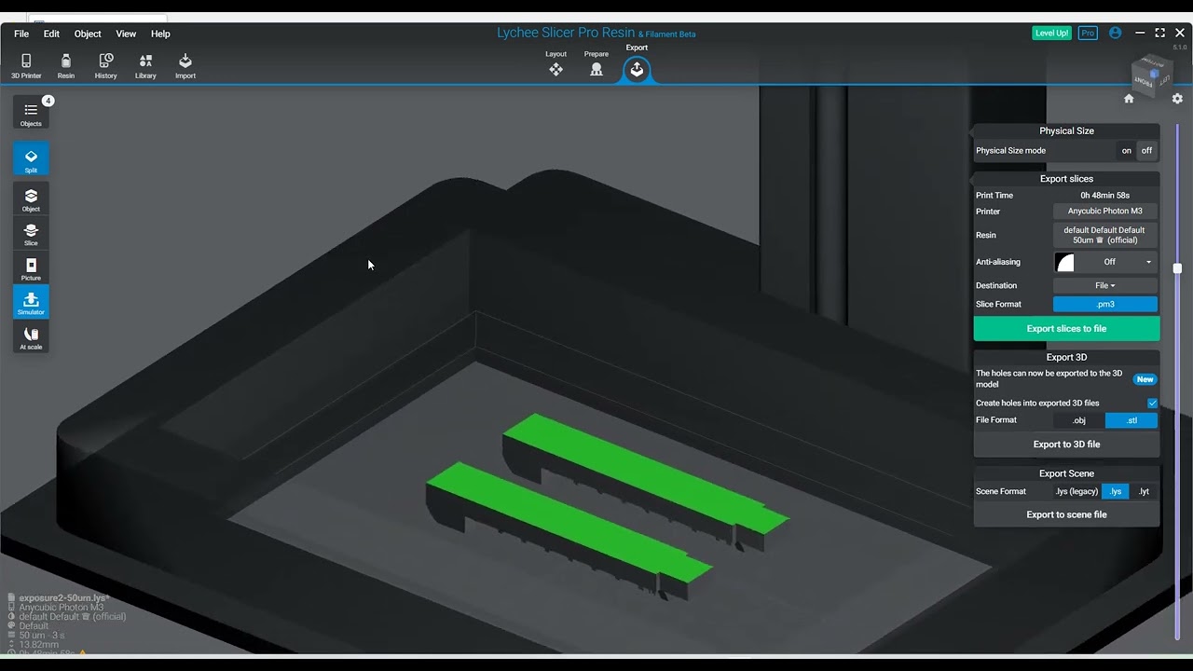The height and width of the screenshot is (671, 1193).
Task: Open the File menu
Action: [x=21, y=34]
